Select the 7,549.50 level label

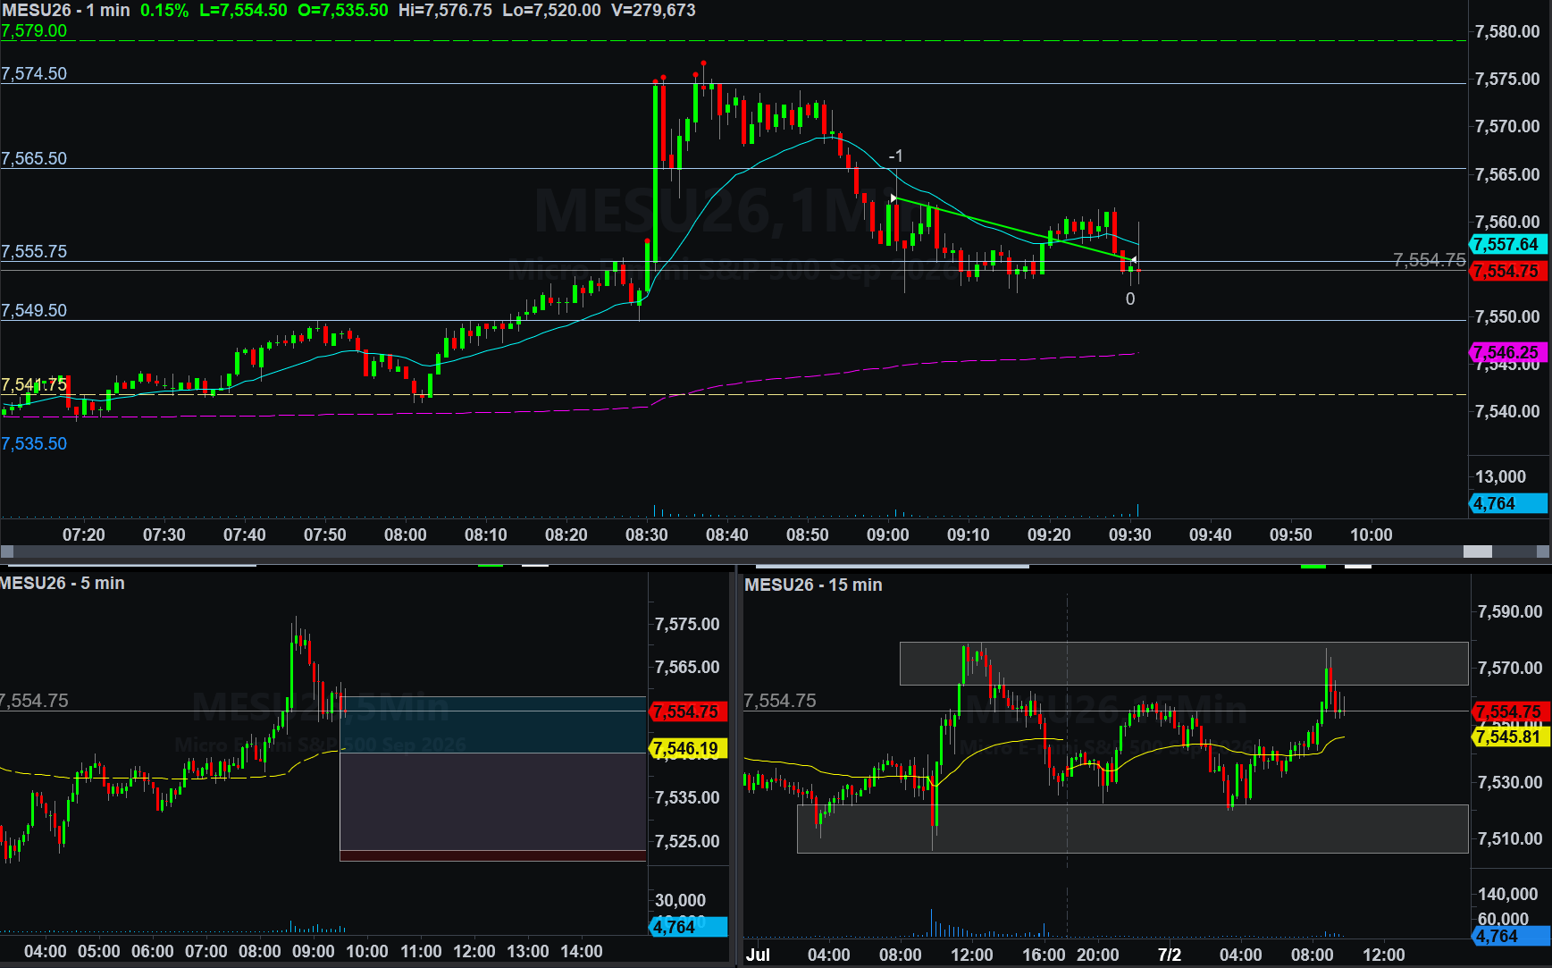point(34,310)
